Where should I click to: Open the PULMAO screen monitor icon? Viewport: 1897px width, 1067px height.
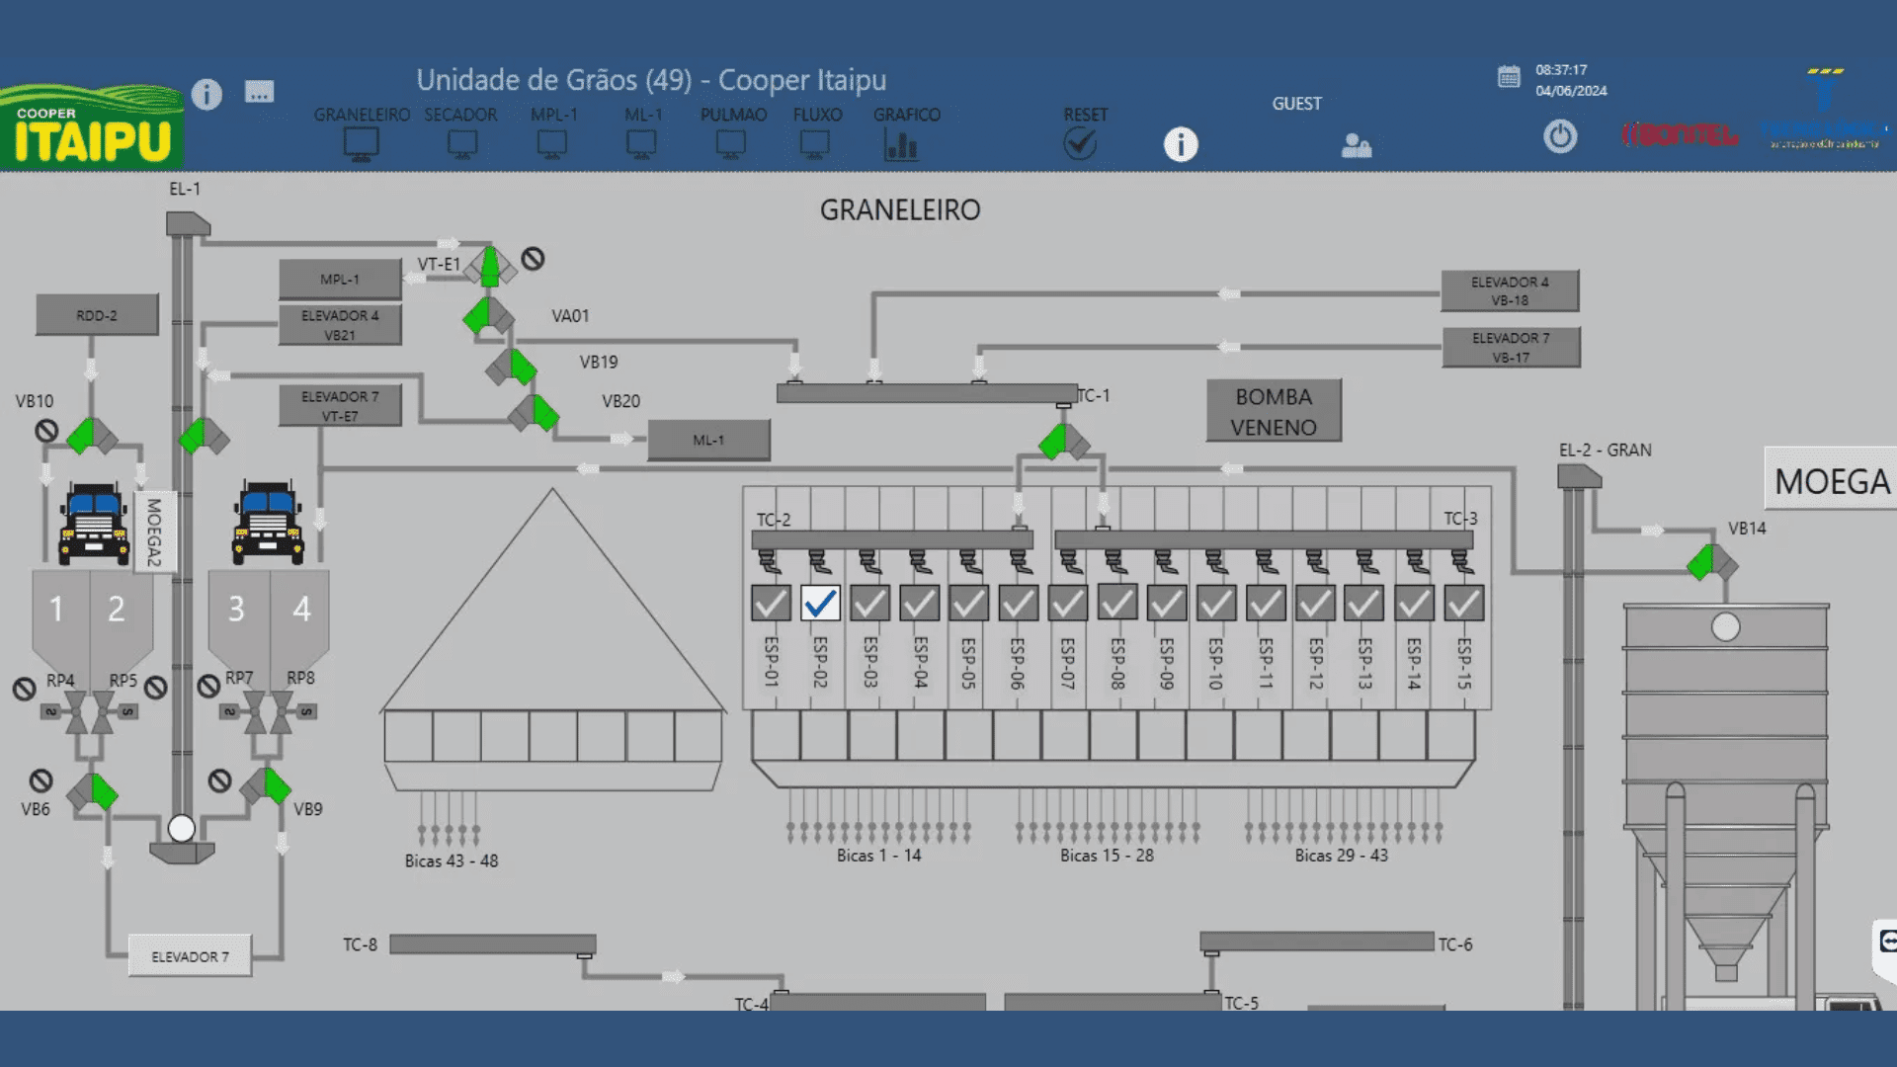point(731,145)
